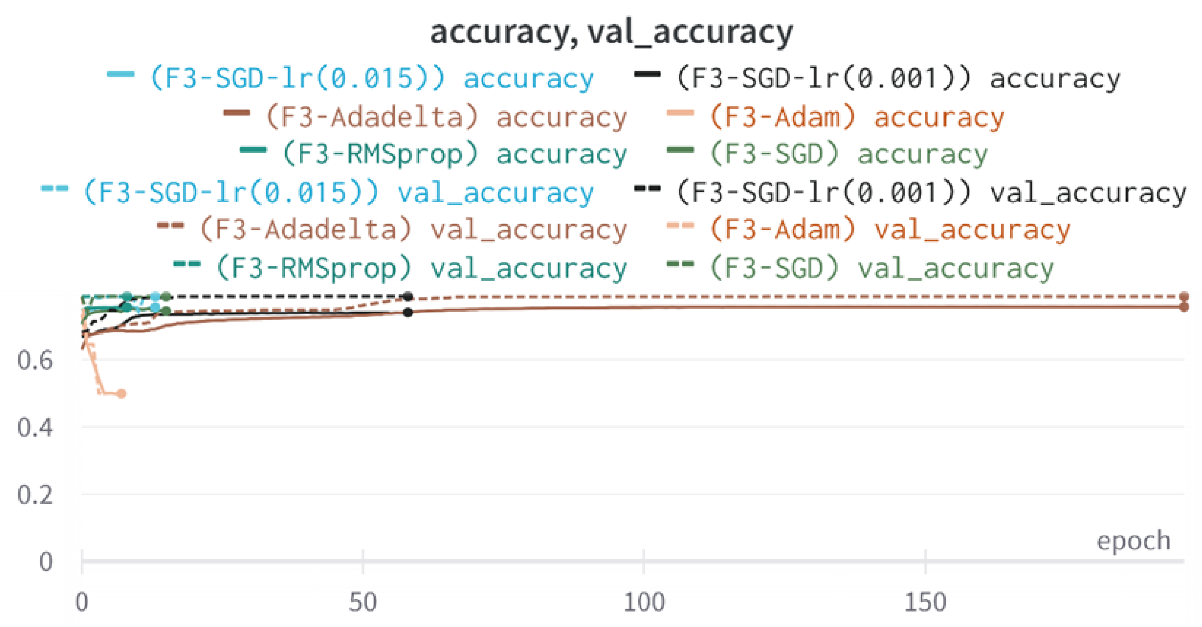Click the y-axis tick label 0.6
Screen dimensions: 1202x627
pyautogui.click(x=35, y=360)
